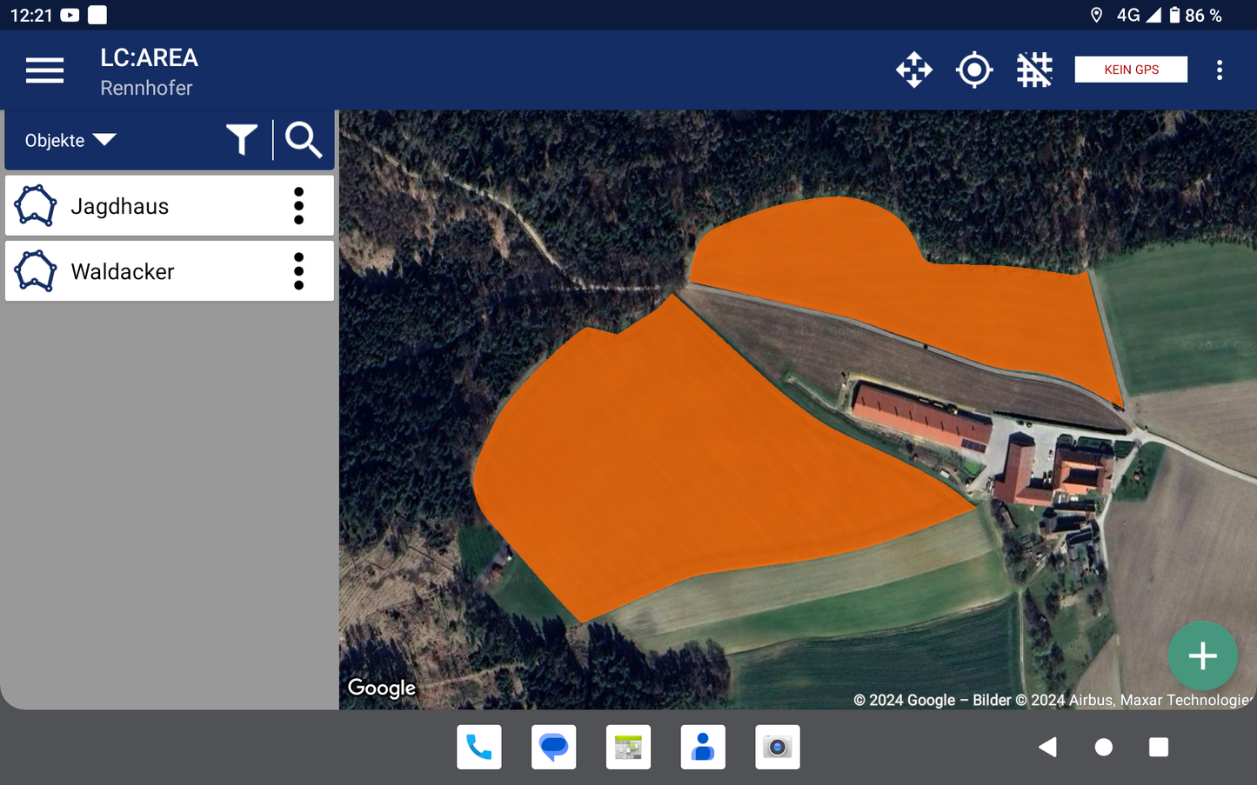Tap the green add plus button
This screenshot has width=1257, height=785.
click(1202, 655)
